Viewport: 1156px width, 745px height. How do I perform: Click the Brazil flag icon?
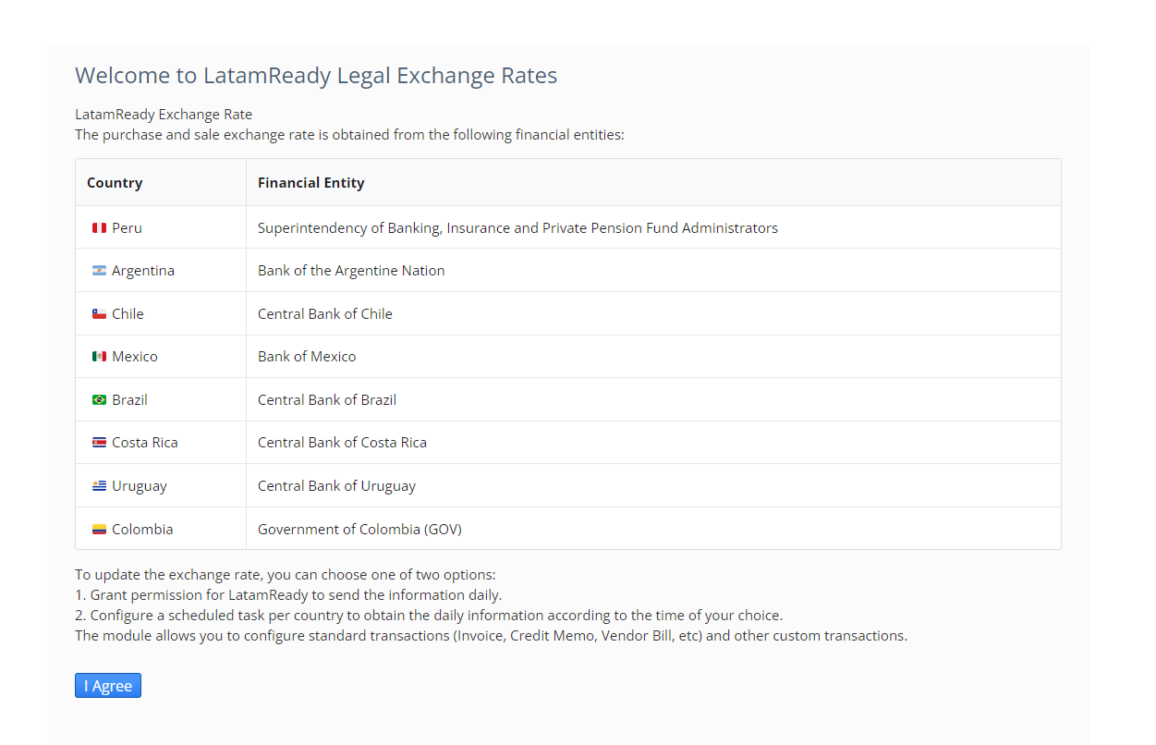point(99,400)
